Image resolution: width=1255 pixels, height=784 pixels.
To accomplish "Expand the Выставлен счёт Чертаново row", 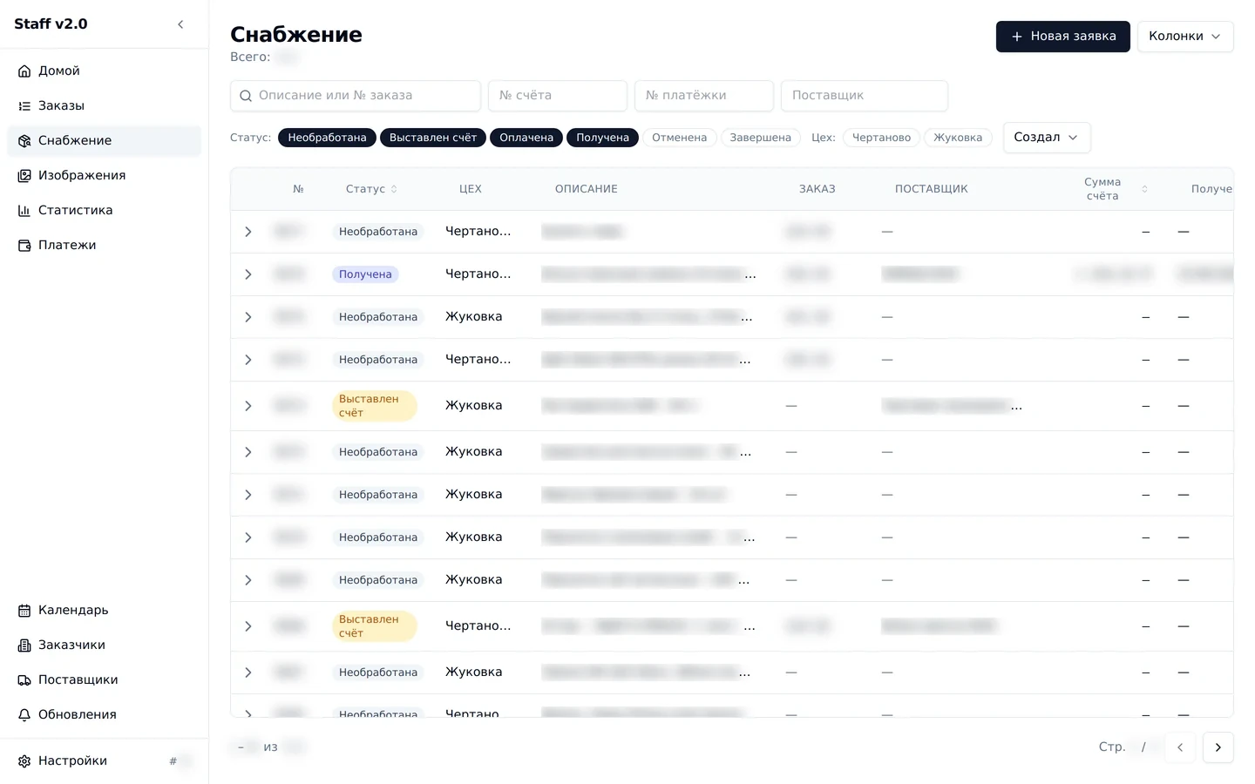I will point(248,626).
